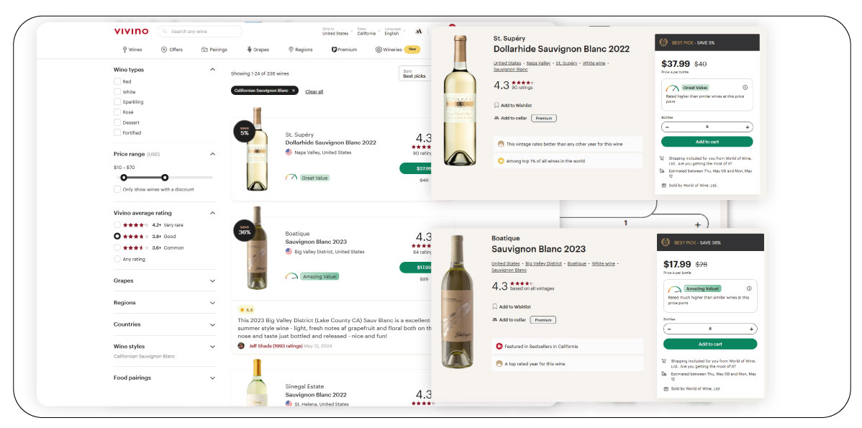Viewport: 862px width, 428px height.
Task: Open the Ship to United States dropdown
Action: point(336,32)
